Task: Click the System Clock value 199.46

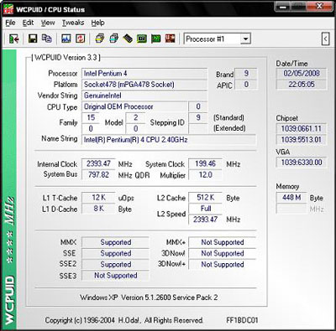Action: (205, 164)
